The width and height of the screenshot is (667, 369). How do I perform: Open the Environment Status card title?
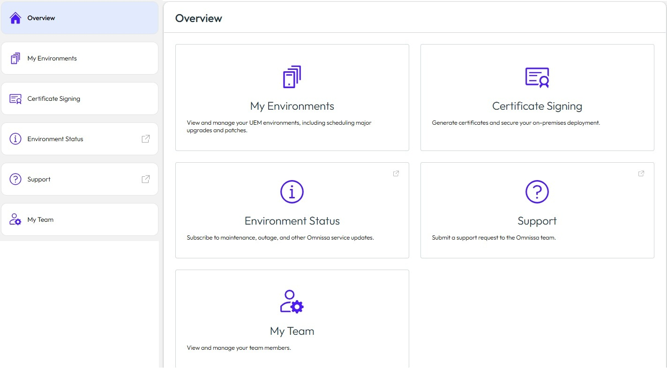tap(292, 221)
